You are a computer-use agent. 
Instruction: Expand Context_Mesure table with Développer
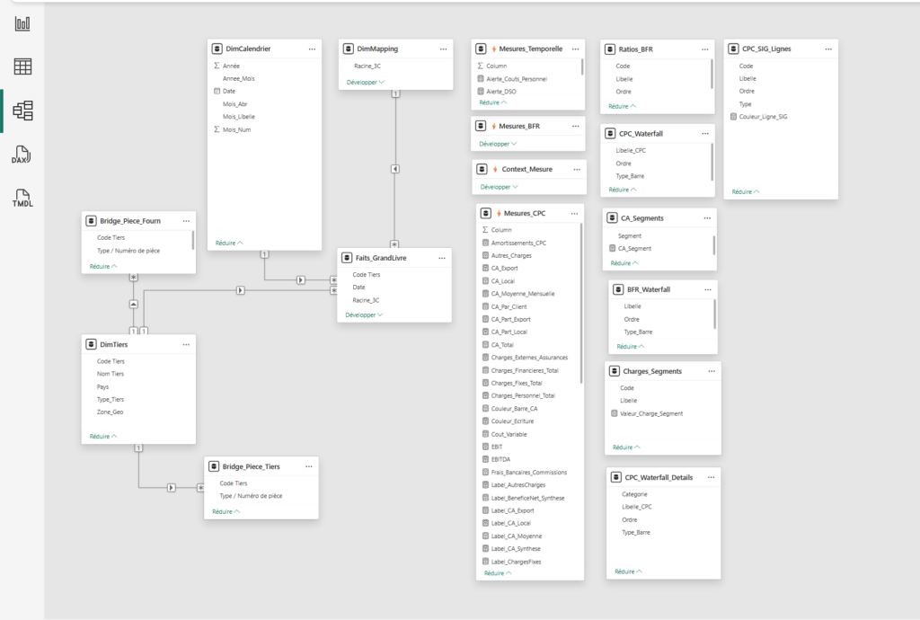click(x=499, y=187)
